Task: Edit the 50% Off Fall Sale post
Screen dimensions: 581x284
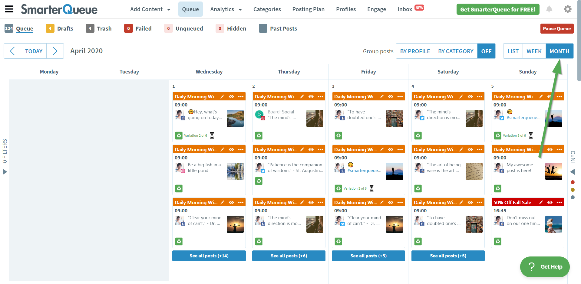Action: [x=541, y=202]
